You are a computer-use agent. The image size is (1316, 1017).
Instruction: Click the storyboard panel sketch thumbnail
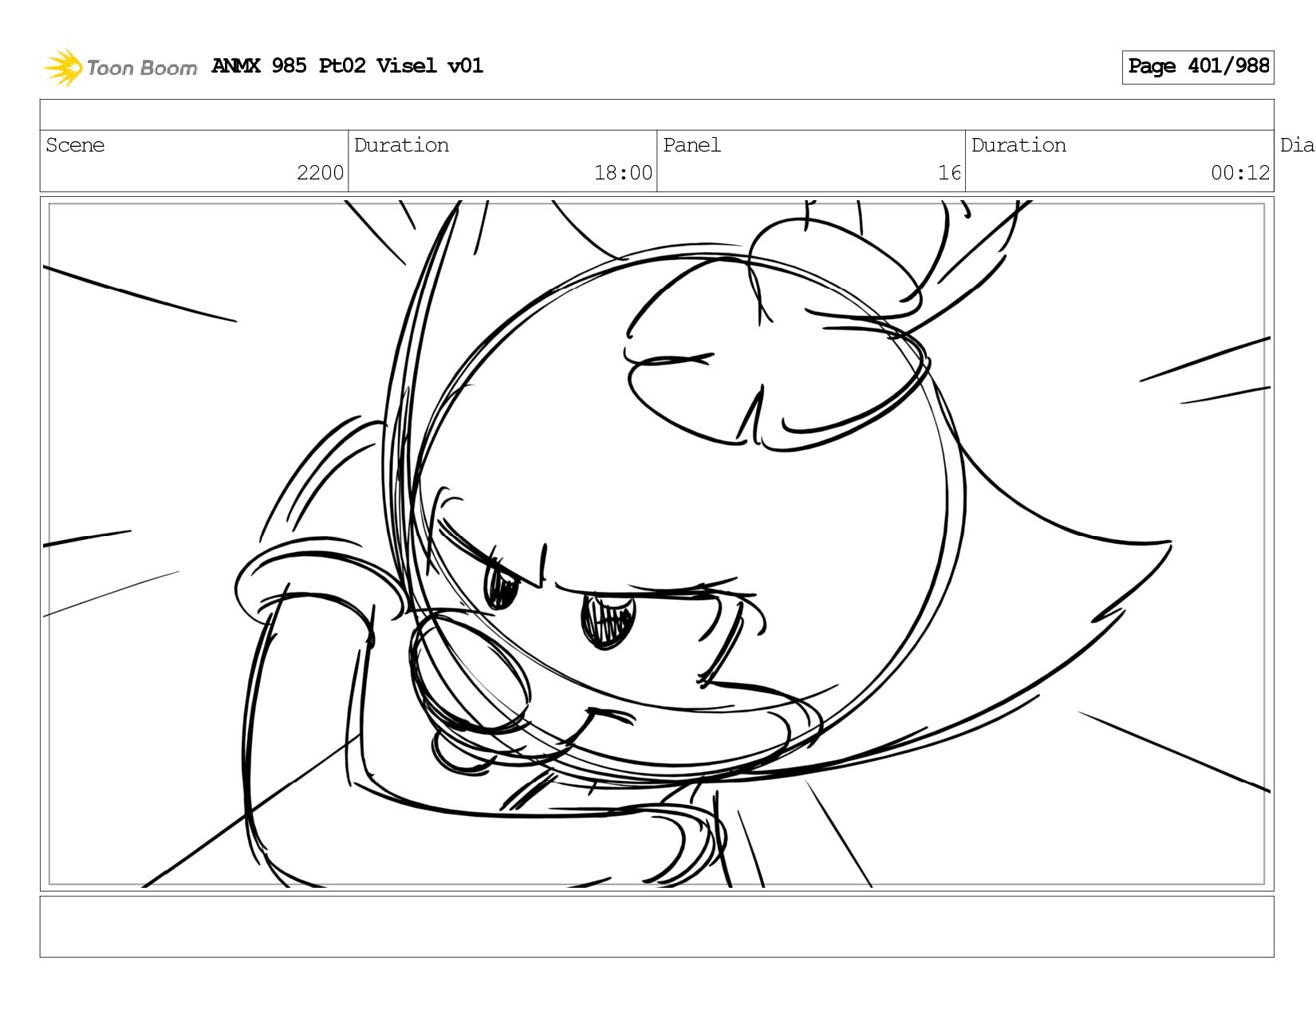tap(656, 544)
